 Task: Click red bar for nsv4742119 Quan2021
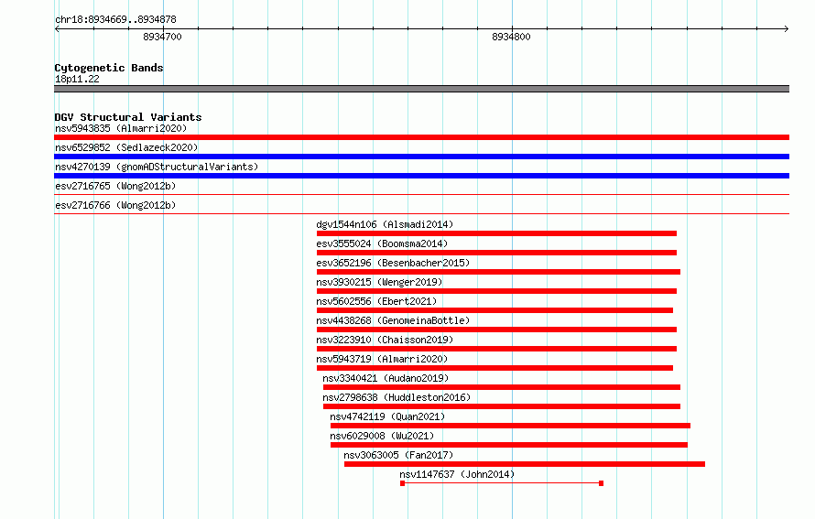[x=510, y=426]
